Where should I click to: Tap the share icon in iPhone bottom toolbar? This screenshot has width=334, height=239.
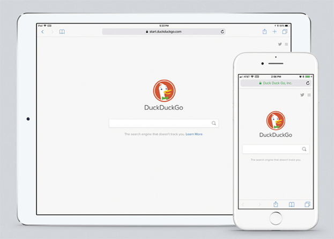click(276, 204)
